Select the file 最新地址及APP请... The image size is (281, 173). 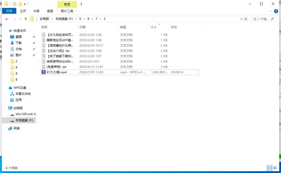coord(60,40)
